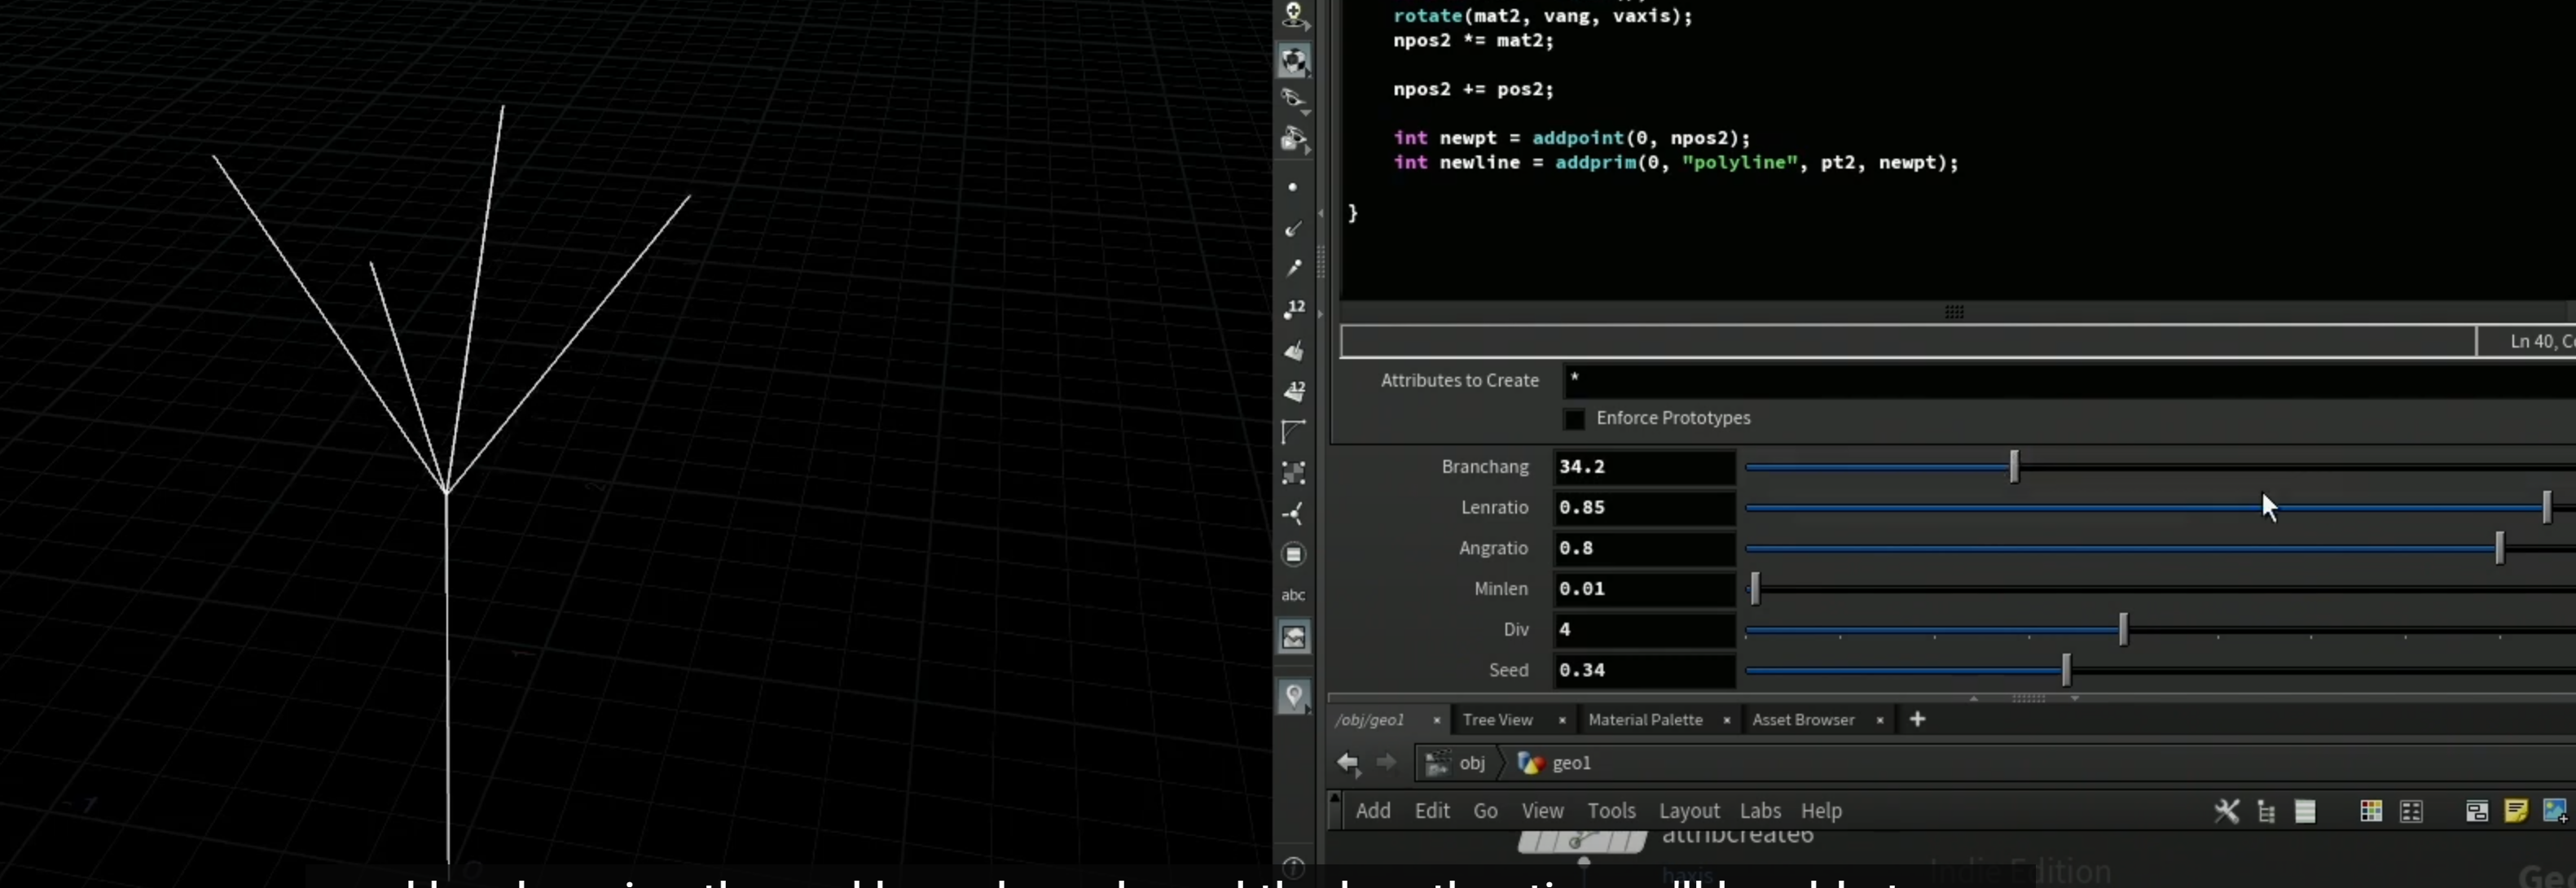The height and width of the screenshot is (888, 2576).
Task: Click the Branchang value field 34.2
Action: tap(1644, 467)
